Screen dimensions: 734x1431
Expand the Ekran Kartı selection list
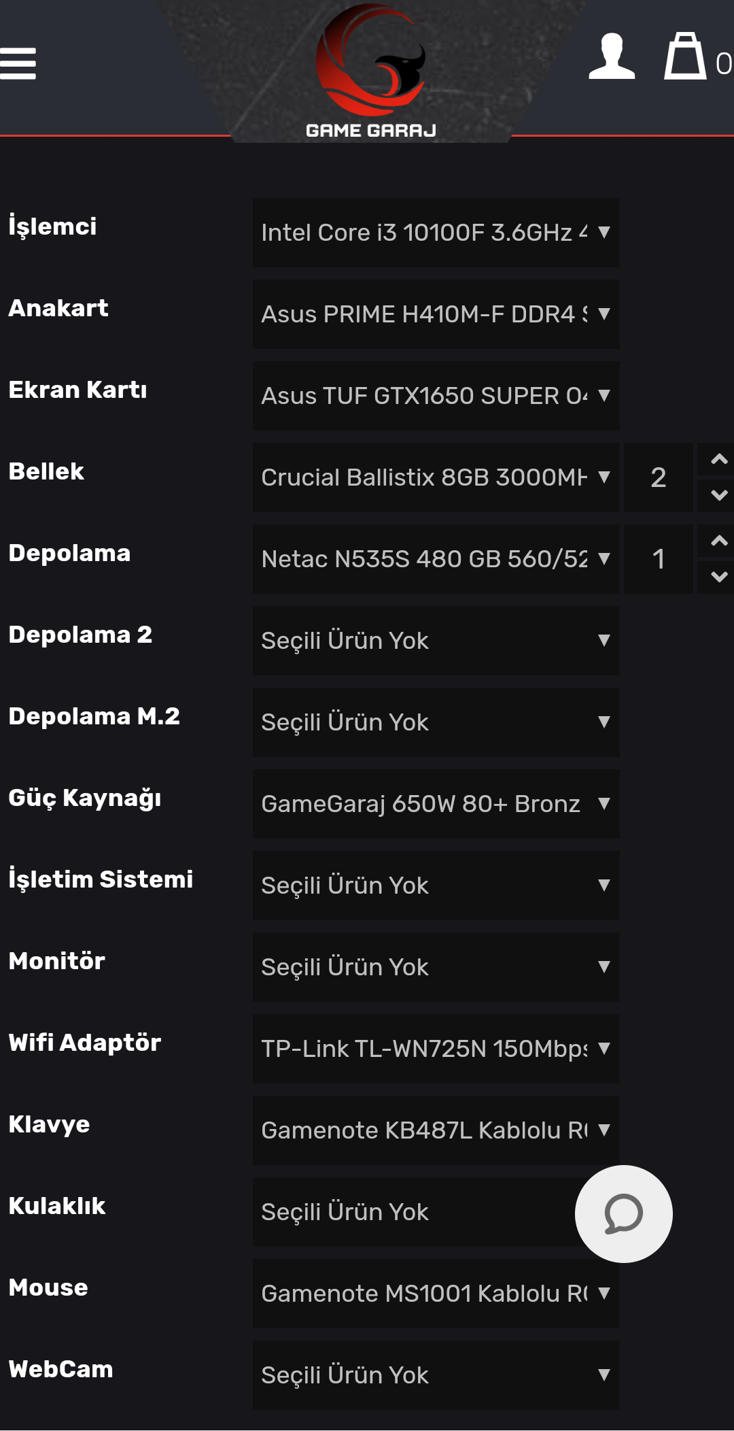435,395
